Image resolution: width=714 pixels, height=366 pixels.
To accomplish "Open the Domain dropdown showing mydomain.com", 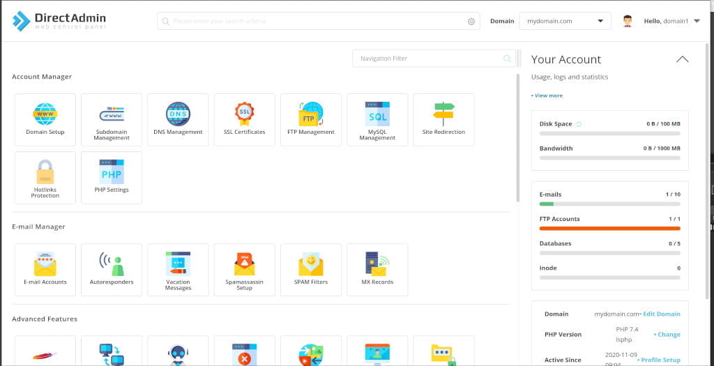I will point(565,21).
